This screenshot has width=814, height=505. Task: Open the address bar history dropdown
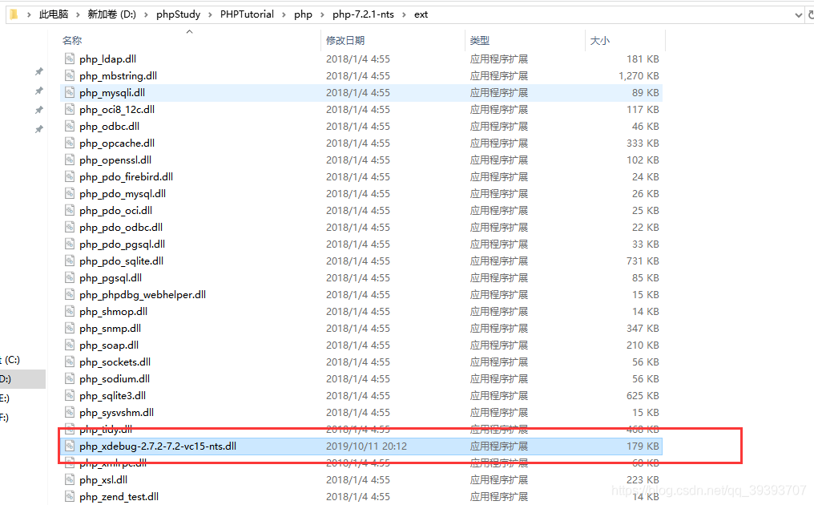(799, 15)
